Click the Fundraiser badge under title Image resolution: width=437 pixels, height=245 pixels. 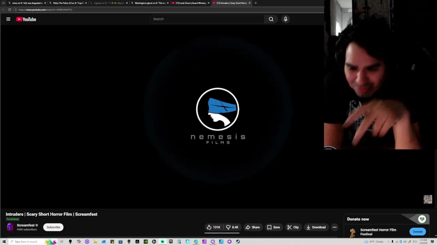pos(13,219)
